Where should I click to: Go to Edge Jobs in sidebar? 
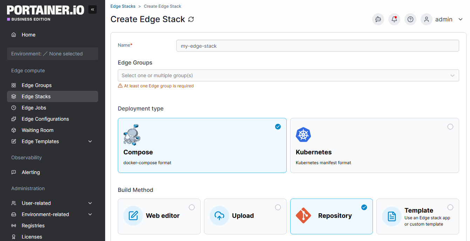(x=34, y=108)
